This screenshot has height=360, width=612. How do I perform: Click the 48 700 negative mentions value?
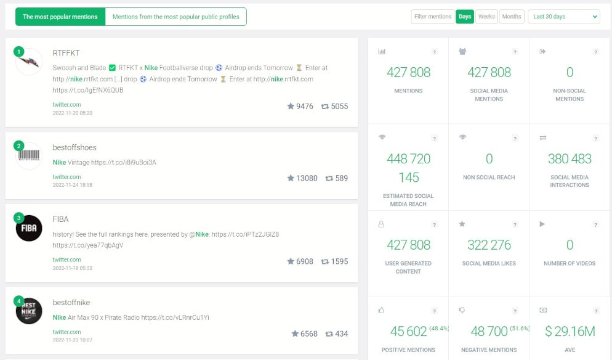[489, 332]
